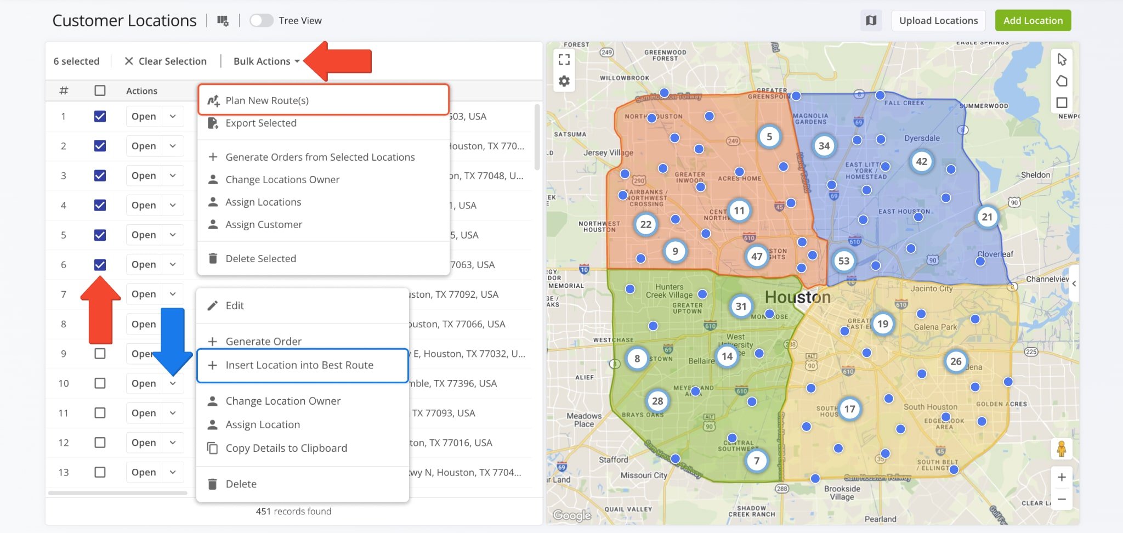Toggle the Tree View switch
Image resolution: width=1123 pixels, height=533 pixels.
coord(261,21)
